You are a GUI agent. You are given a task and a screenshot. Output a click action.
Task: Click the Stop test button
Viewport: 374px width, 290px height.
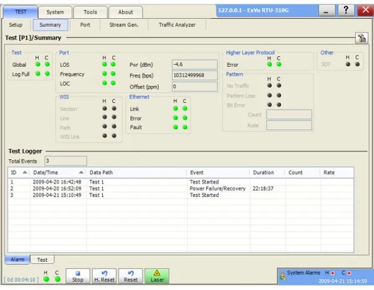pos(78,276)
